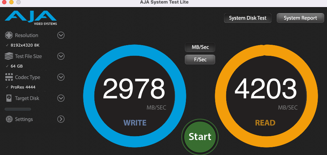Click the READ label
Screen dimensions: 327x155
(x=265, y=123)
